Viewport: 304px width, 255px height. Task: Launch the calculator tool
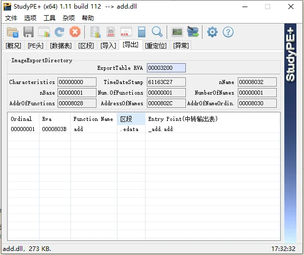142,32
